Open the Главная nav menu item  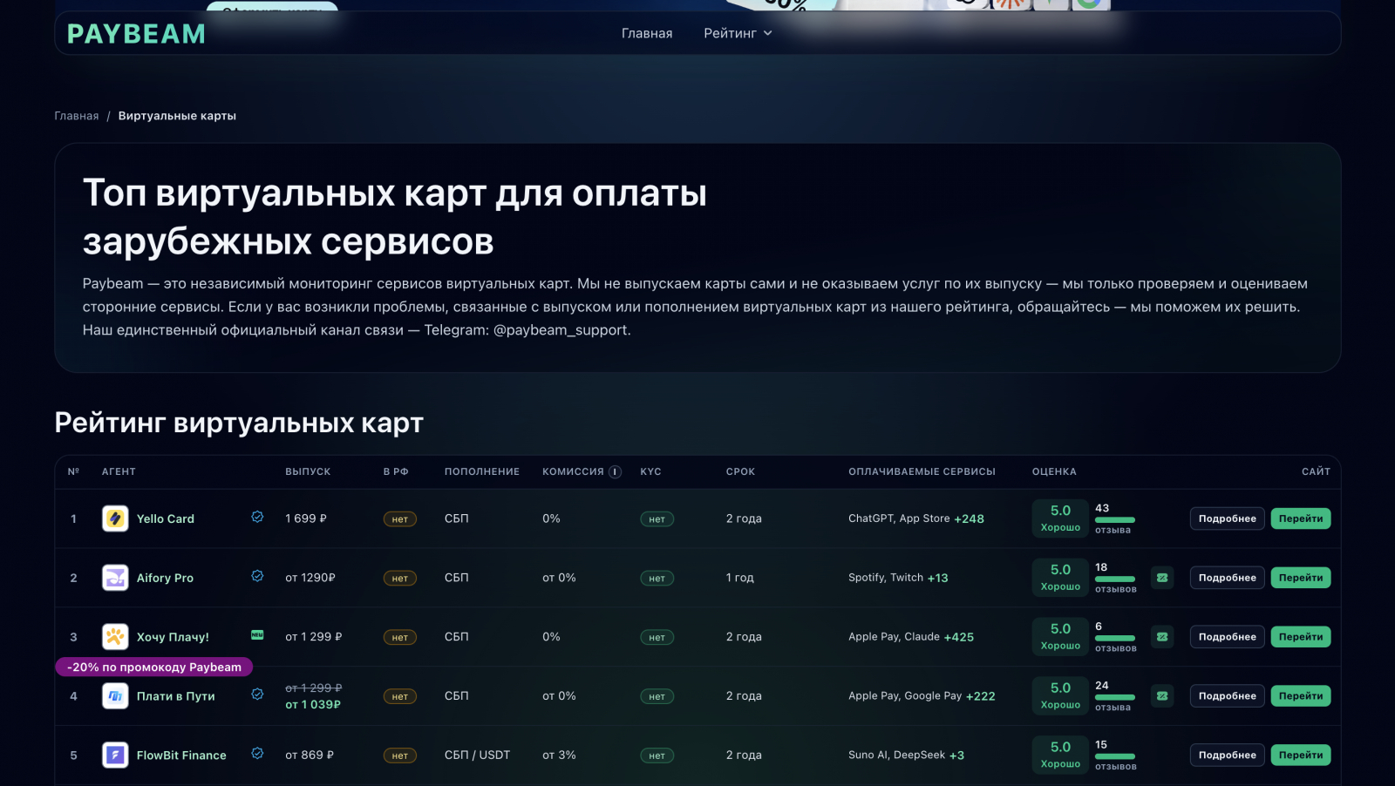647,33
